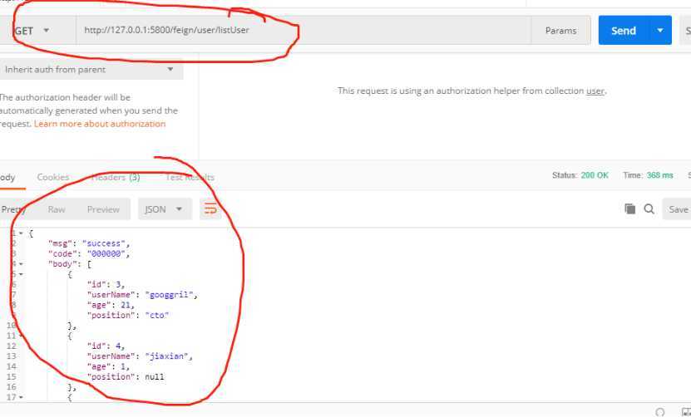
Task: Click the "googgril" userName value
Action: coord(170,295)
